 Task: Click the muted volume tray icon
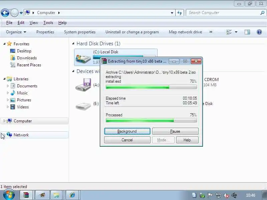226,195
